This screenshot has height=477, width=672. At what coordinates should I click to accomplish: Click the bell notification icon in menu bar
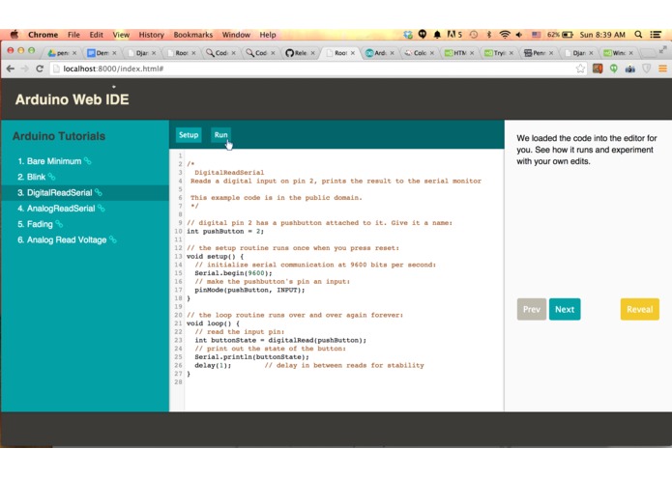(437, 34)
